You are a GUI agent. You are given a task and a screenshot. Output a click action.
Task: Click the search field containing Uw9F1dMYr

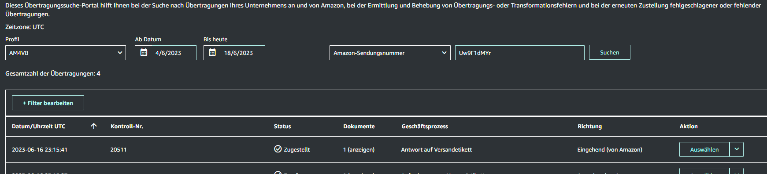coord(520,53)
